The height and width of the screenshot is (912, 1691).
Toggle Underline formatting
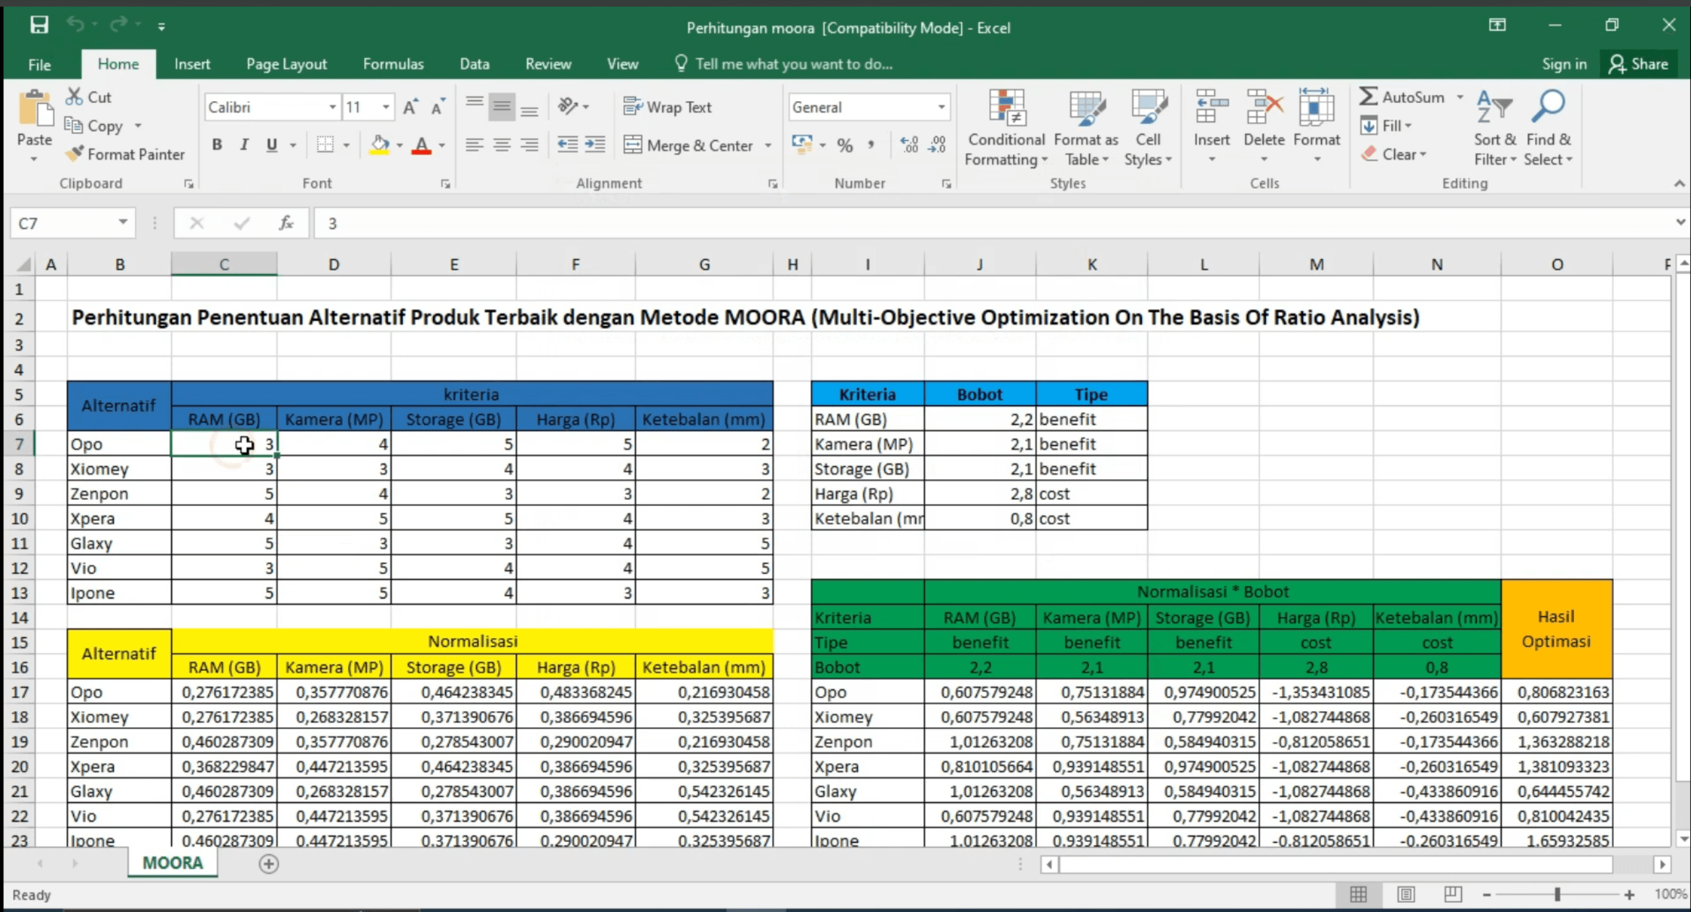click(x=272, y=145)
